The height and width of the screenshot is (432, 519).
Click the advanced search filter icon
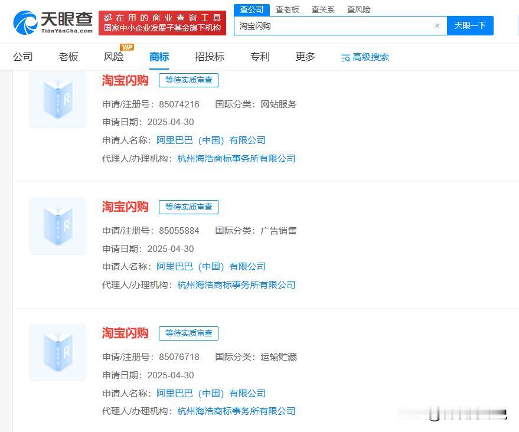click(345, 58)
